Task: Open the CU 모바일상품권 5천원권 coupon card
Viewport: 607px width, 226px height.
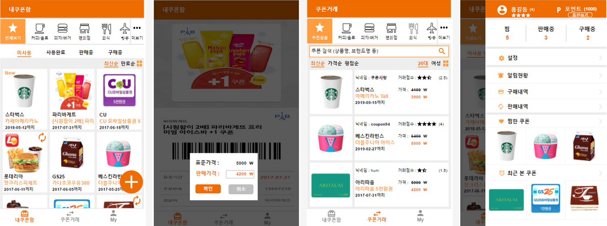Action: point(119,99)
